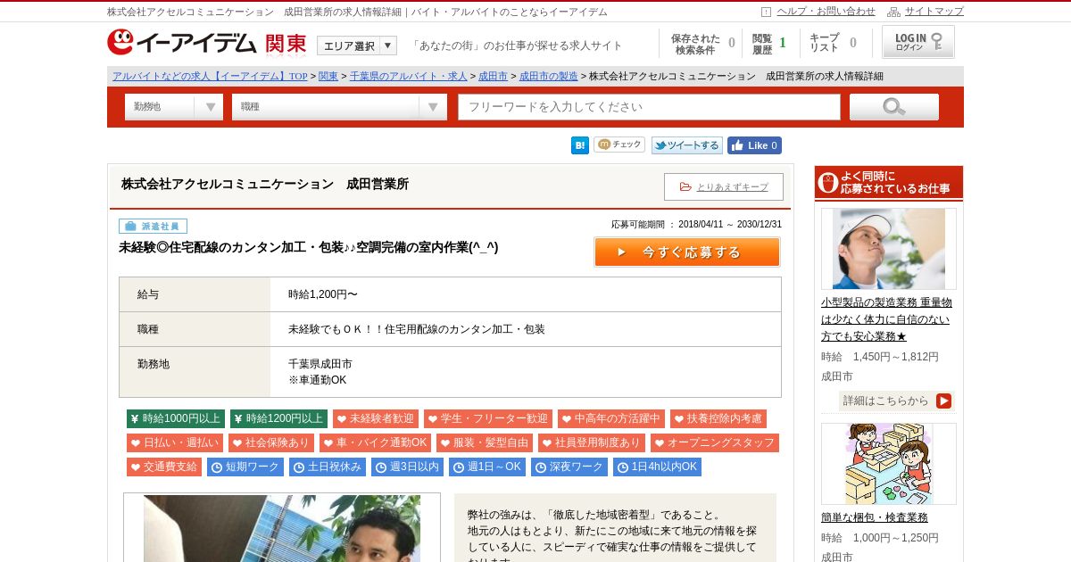
Task: Click the とりあえずキープ button
Action: click(x=724, y=186)
